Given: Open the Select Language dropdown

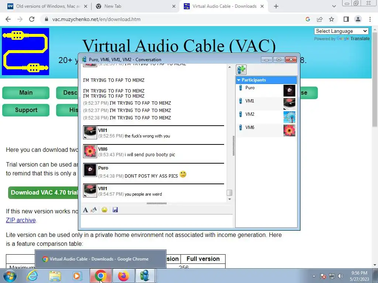Looking at the screenshot, I should point(341,31).
